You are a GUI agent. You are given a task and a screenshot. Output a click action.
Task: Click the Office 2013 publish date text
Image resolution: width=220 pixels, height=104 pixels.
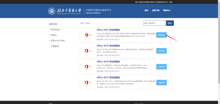coord(108,87)
